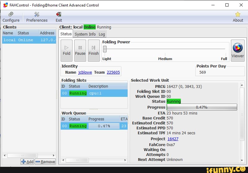Click Folding Slots Description column header
Viewport: 248px width, 173px height.
point(107,86)
